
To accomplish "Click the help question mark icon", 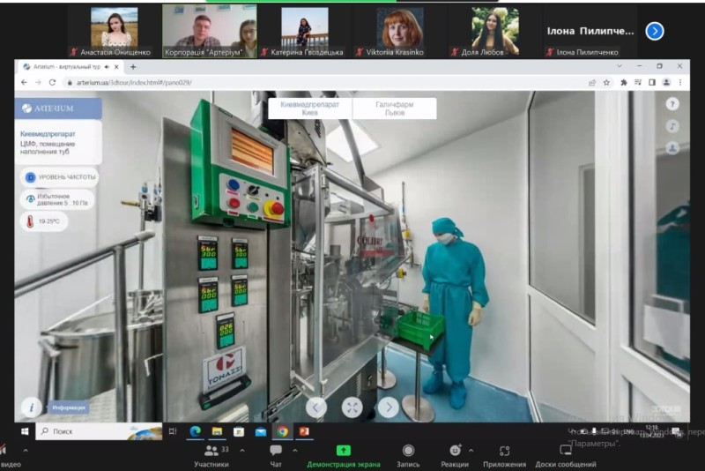I will 673,105.
